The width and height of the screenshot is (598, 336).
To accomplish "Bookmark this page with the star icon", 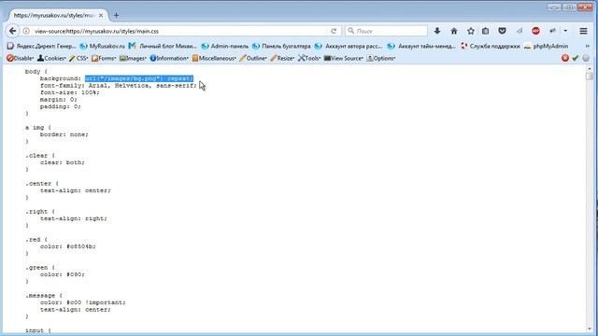I will click(x=471, y=31).
